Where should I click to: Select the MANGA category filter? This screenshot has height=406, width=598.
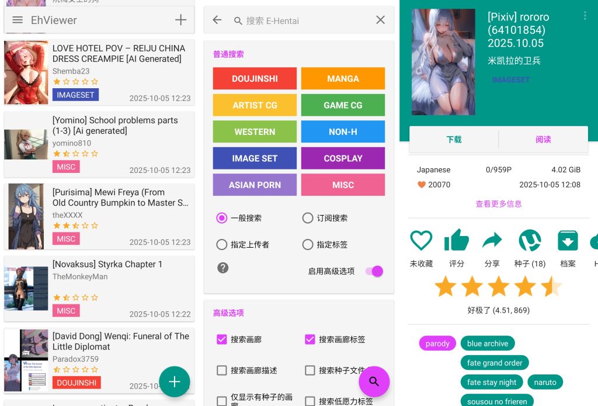pyautogui.click(x=343, y=78)
